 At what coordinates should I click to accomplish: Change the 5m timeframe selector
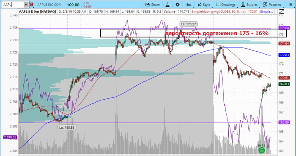tap(189, 5)
